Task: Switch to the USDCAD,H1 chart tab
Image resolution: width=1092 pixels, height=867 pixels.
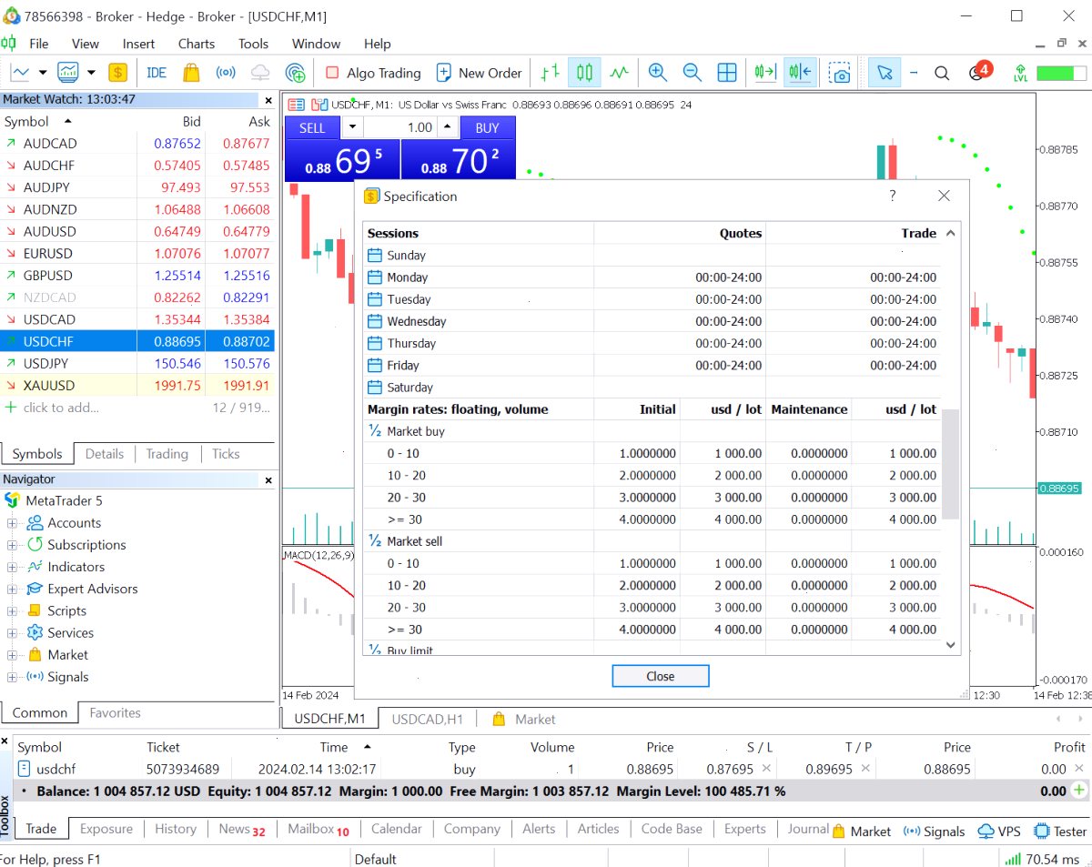Action: (428, 719)
